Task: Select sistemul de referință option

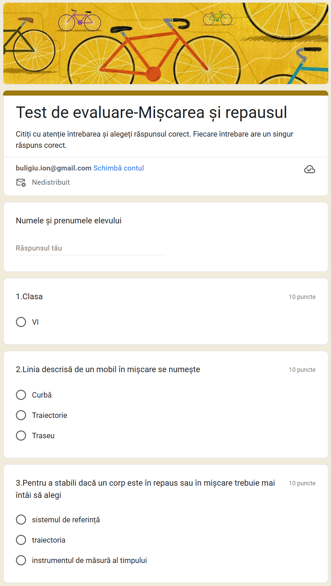Action: tap(21, 520)
